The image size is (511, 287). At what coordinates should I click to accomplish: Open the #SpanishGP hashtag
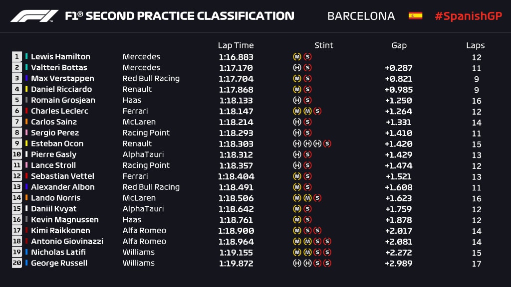pos(468,16)
